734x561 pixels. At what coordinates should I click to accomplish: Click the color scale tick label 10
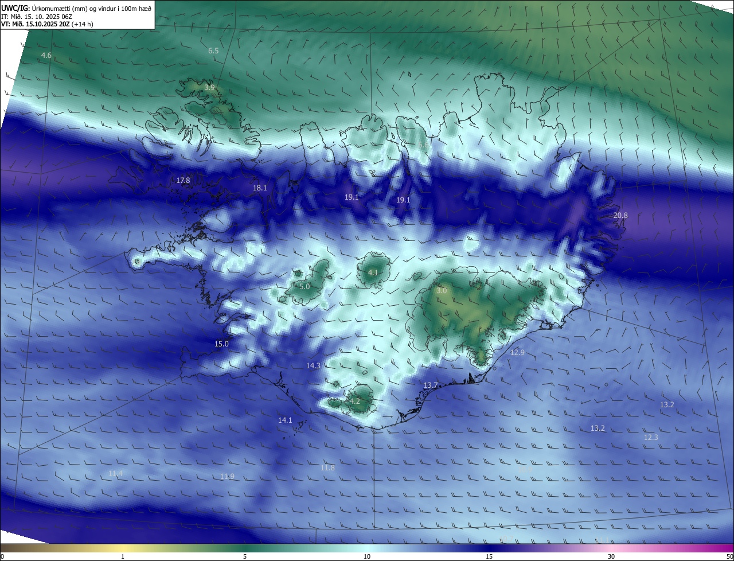coord(367,556)
